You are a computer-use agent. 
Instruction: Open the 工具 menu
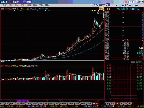click(41, 5)
